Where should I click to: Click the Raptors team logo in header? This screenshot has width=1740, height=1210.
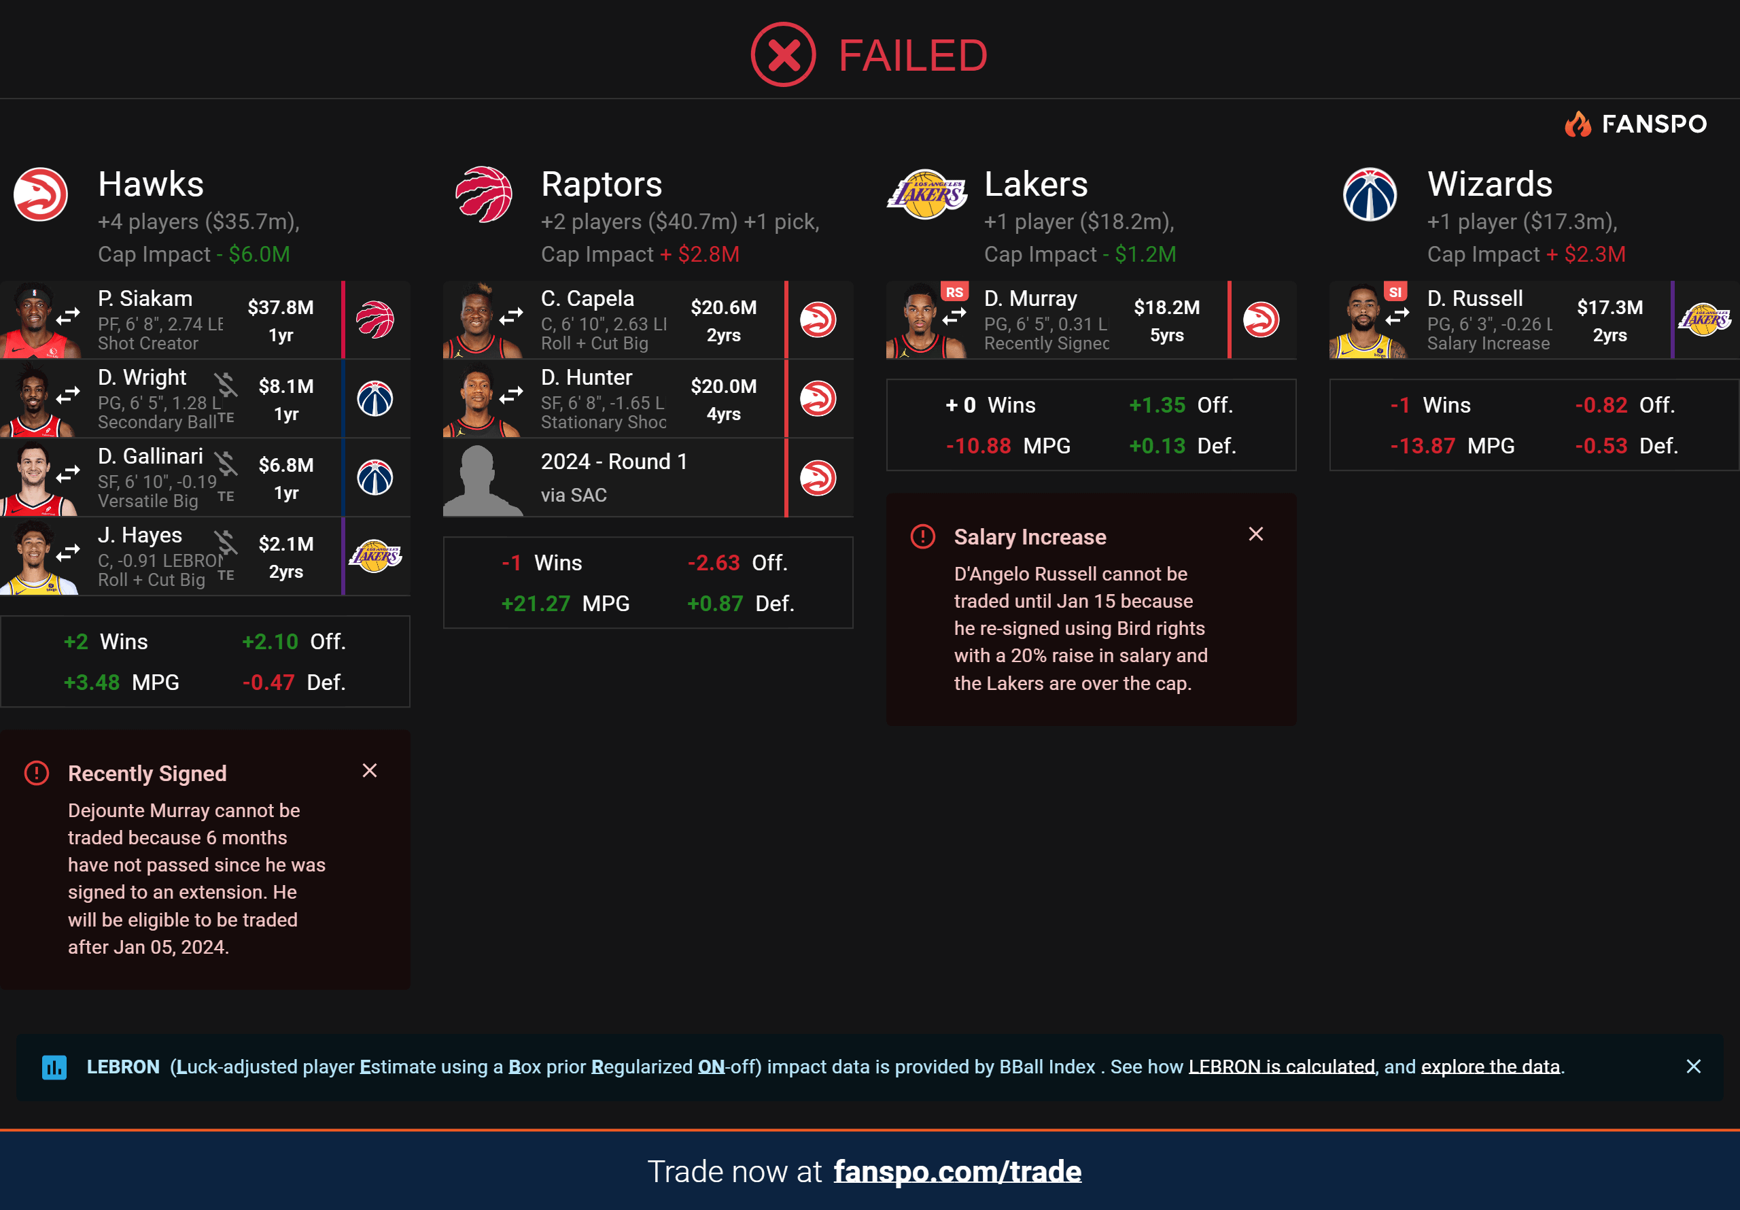click(x=483, y=195)
